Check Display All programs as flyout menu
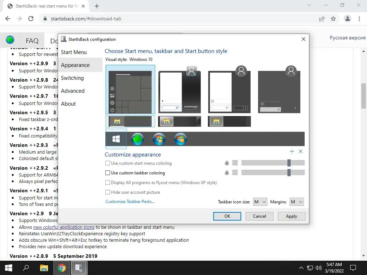 (108, 182)
